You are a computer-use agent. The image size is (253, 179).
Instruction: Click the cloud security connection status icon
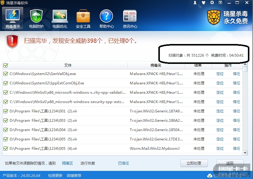(210, 176)
